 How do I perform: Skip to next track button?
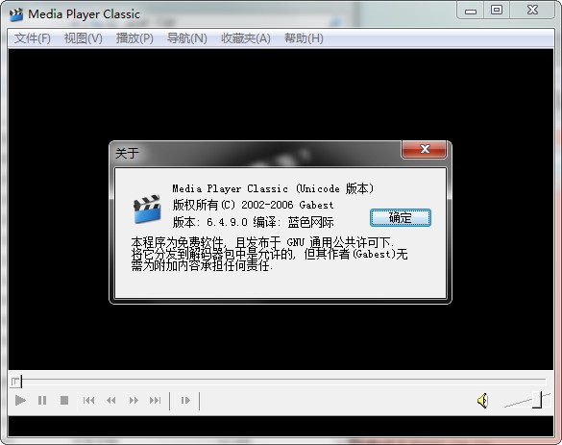point(155,400)
